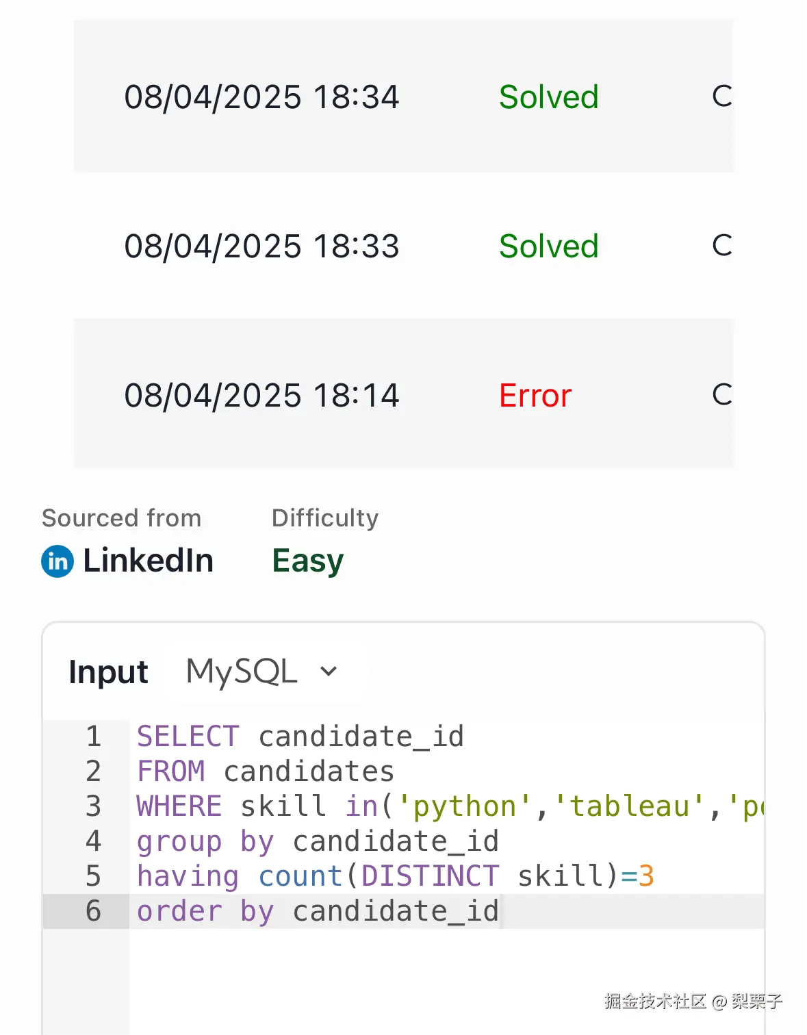Click the Solved status for 18:34
This screenshot has width=807, height=1035.
point(548,97)
